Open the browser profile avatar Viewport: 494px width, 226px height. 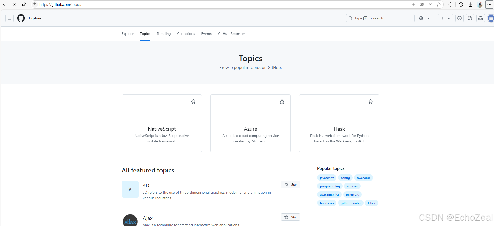click(480, 4)
